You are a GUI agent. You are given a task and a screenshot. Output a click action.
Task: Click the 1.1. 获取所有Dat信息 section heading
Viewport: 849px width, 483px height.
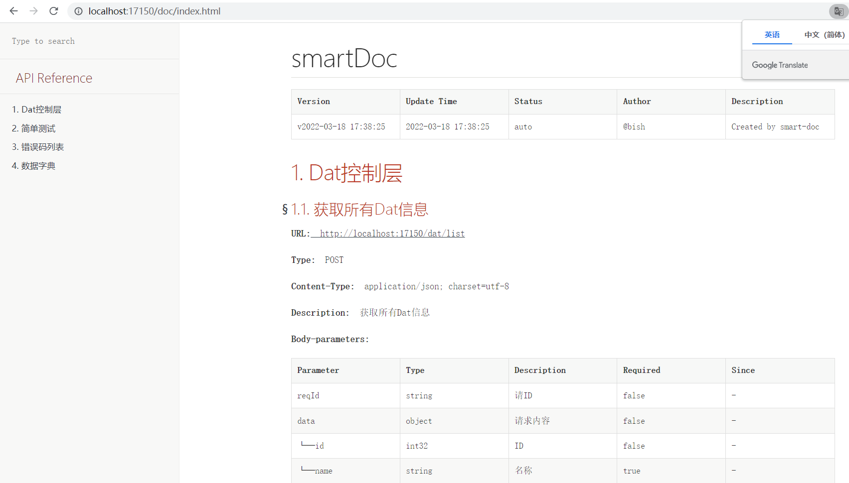pyautogui.click(x=359, y=210)
